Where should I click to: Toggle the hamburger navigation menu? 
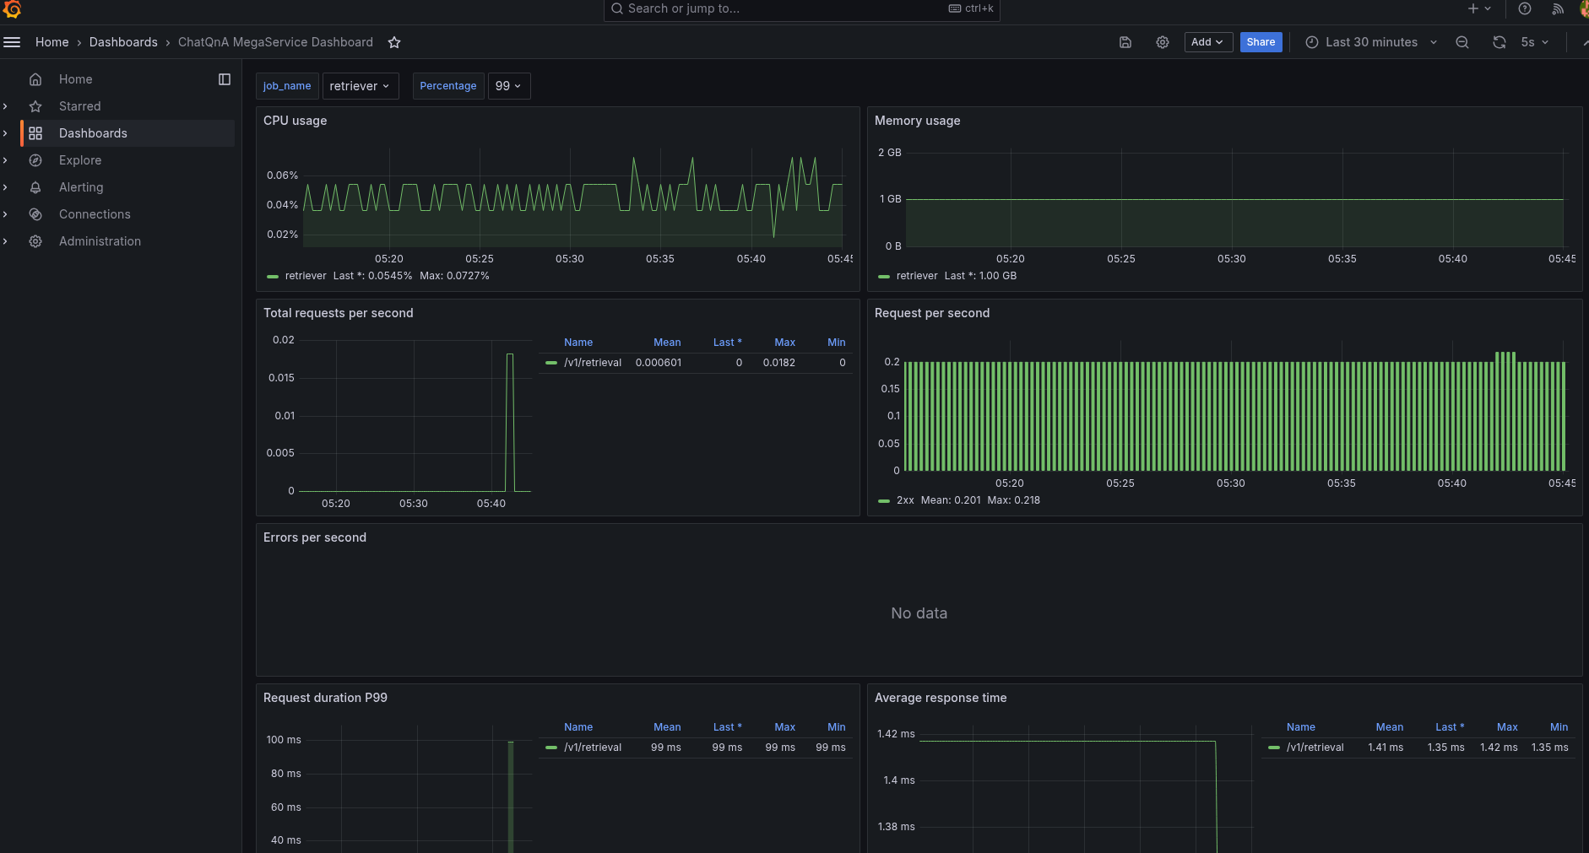(x=12, y=42)
